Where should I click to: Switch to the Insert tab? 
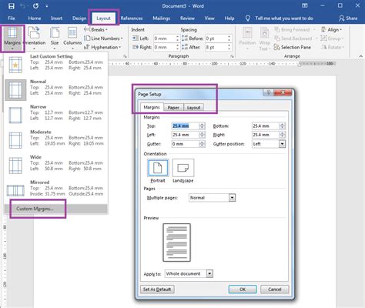pos(56,18)
